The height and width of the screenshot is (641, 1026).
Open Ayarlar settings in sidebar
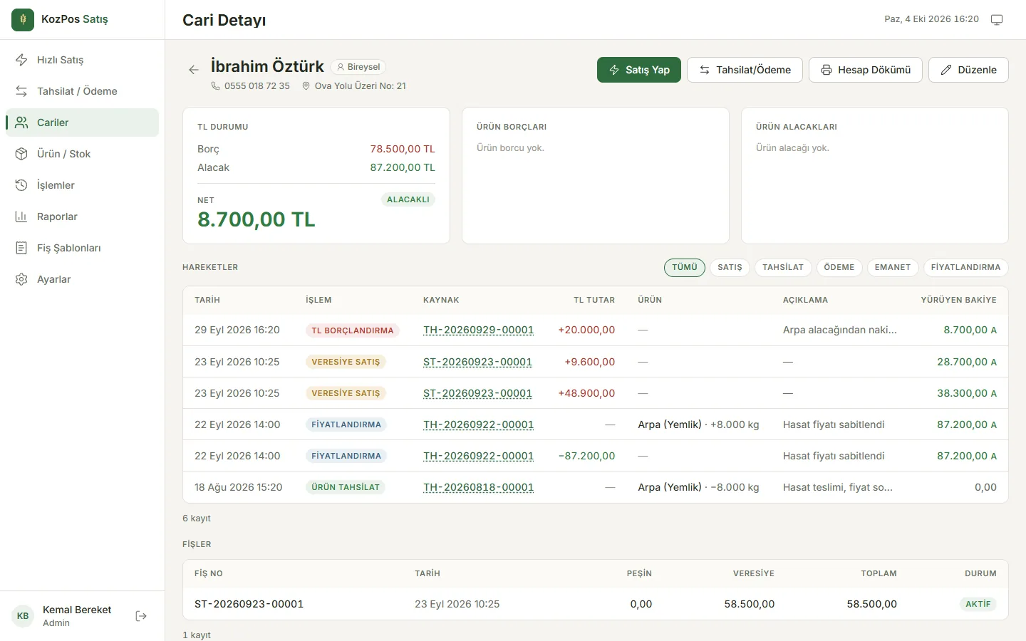tap(82, 279)
